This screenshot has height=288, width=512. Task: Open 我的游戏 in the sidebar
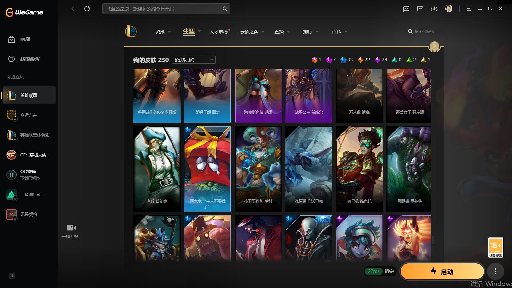coord(24,59)
